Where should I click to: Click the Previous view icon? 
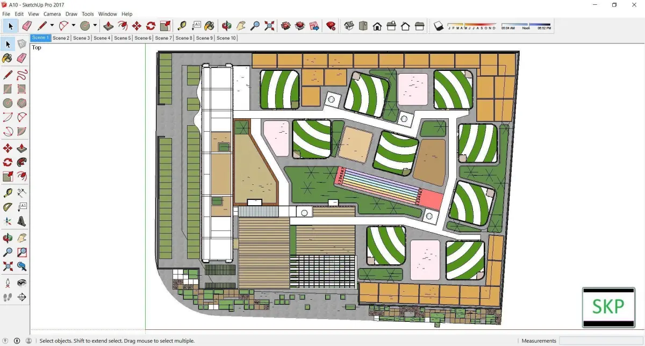[x=21, y=266]
